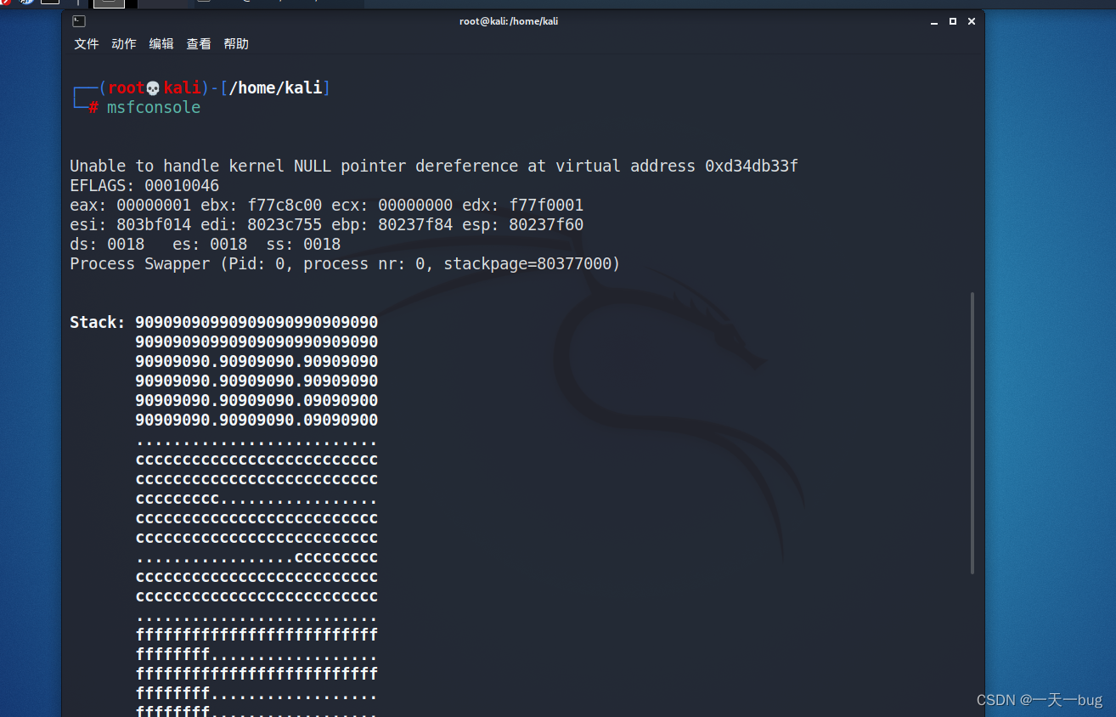Open the 查看 menu
The height and width of the screenshot is (717, 1116).
point(199,44)
